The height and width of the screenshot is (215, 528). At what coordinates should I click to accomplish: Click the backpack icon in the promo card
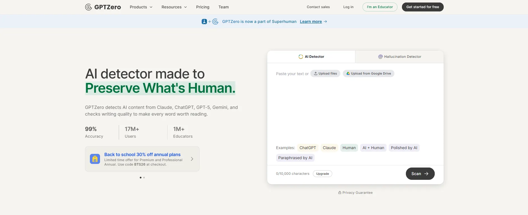(95, 159)
